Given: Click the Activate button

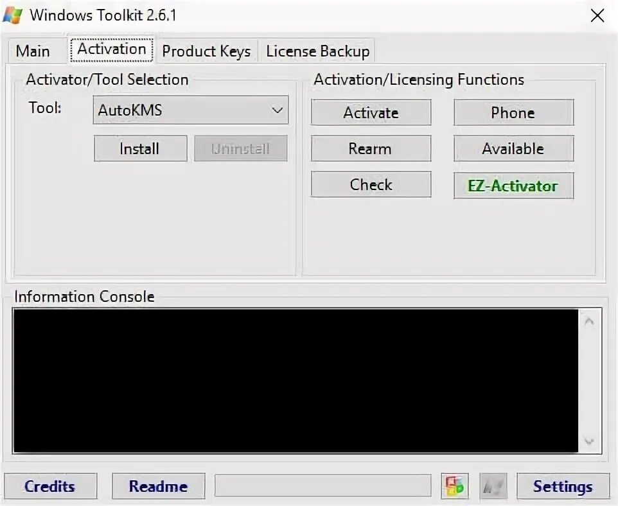Looking at the screenshot, I should pyautogui.click(x=371, y=113).
